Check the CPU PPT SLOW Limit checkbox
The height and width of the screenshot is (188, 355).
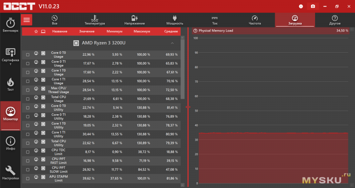(x=28, y=169)
